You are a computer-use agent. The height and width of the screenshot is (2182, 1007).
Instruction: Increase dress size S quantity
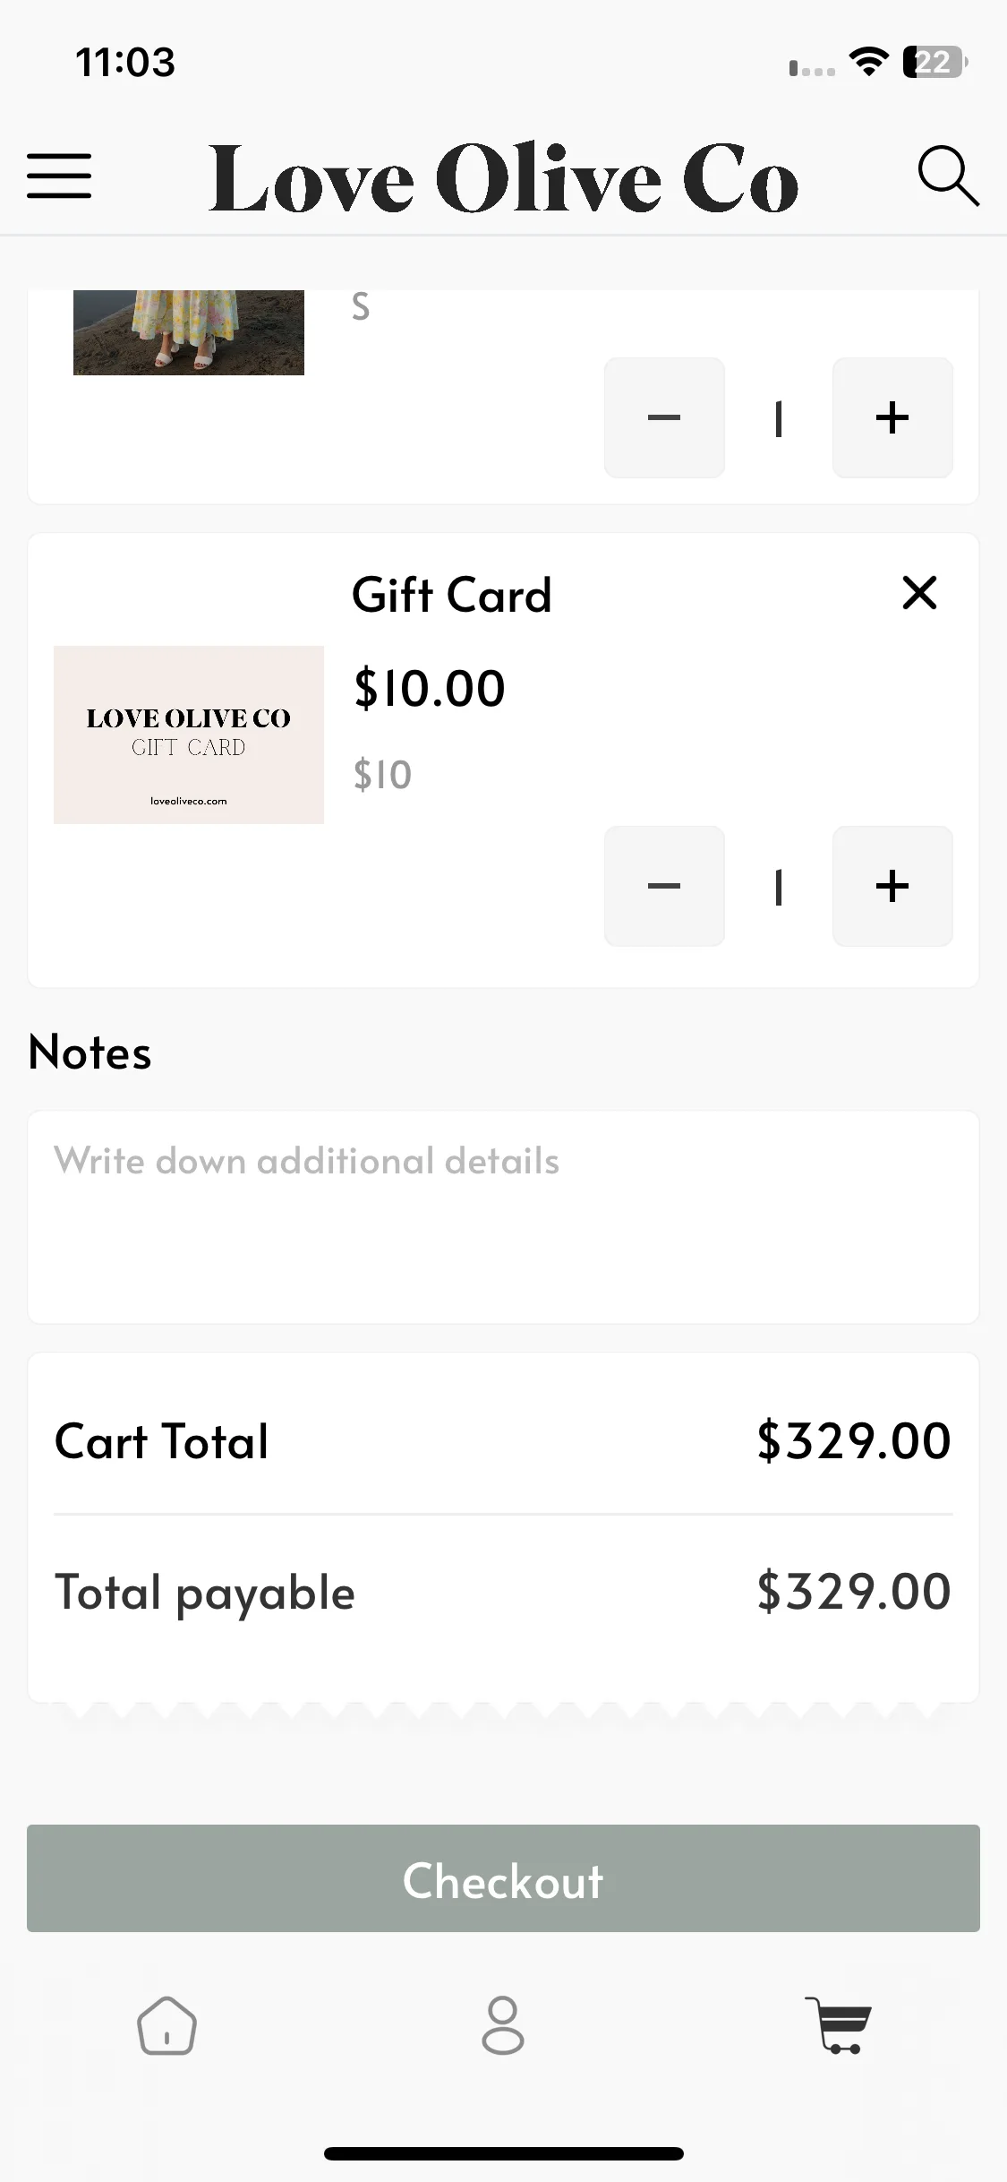[x=892, y=417]
